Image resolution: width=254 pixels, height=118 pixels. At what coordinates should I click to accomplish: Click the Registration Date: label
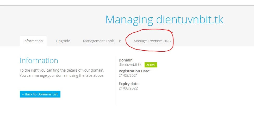click(x=134, y=71)
